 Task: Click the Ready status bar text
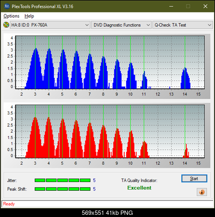click(9, 204)
